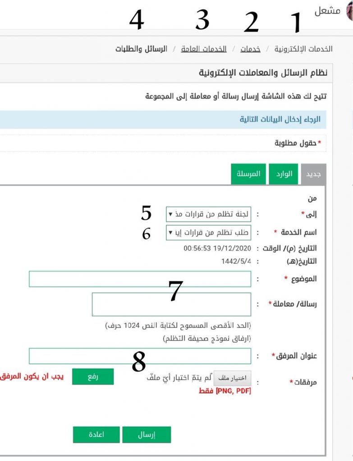The height and width of the screenshot is (461, 353).
Task: Click the Hijri date 1442/5/4
Action: [x=236, y=262]
